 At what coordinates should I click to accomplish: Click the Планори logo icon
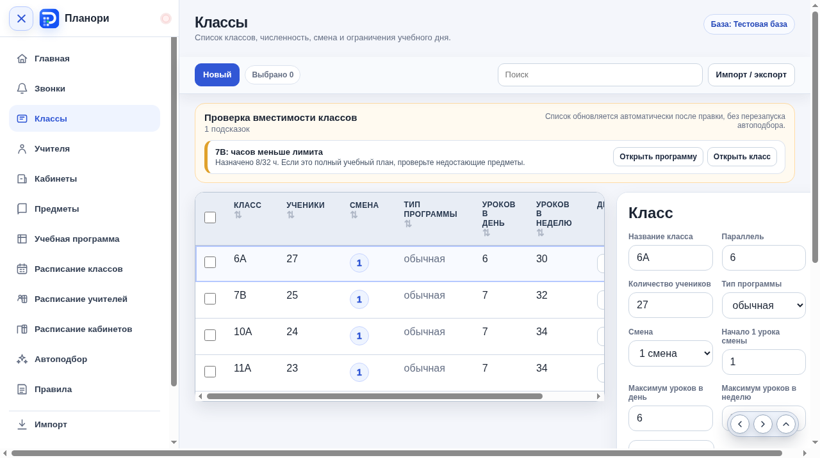tap(49, 19)
